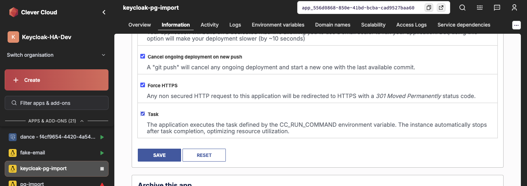Screen dimensions: 527x186
Task: Click the Keycloak-HA-Dev organisation name
Action: pos(47,37)
